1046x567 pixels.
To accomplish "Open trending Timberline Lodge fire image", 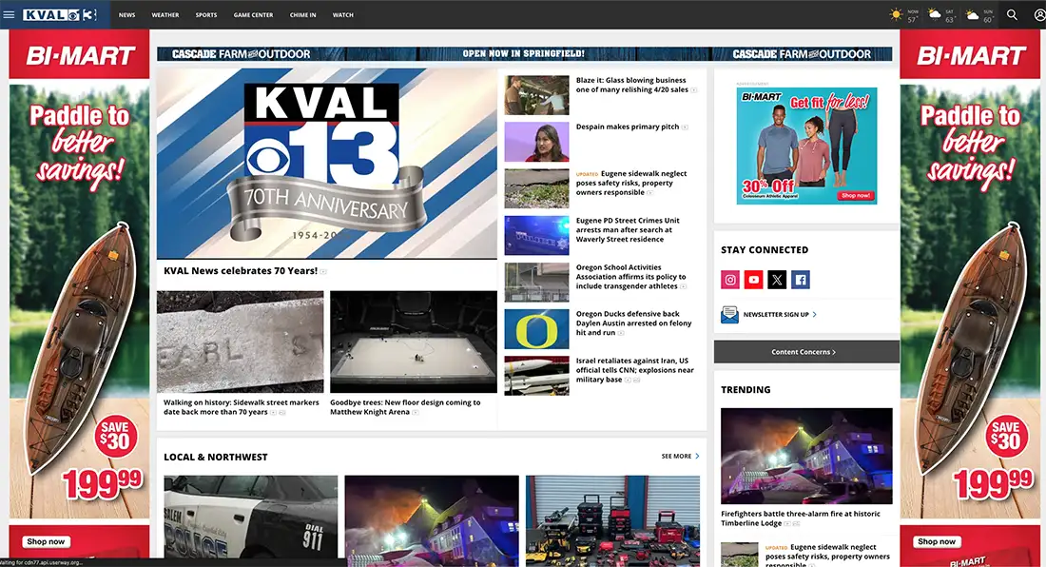I will pyautogui.click(x=806, y=457).
